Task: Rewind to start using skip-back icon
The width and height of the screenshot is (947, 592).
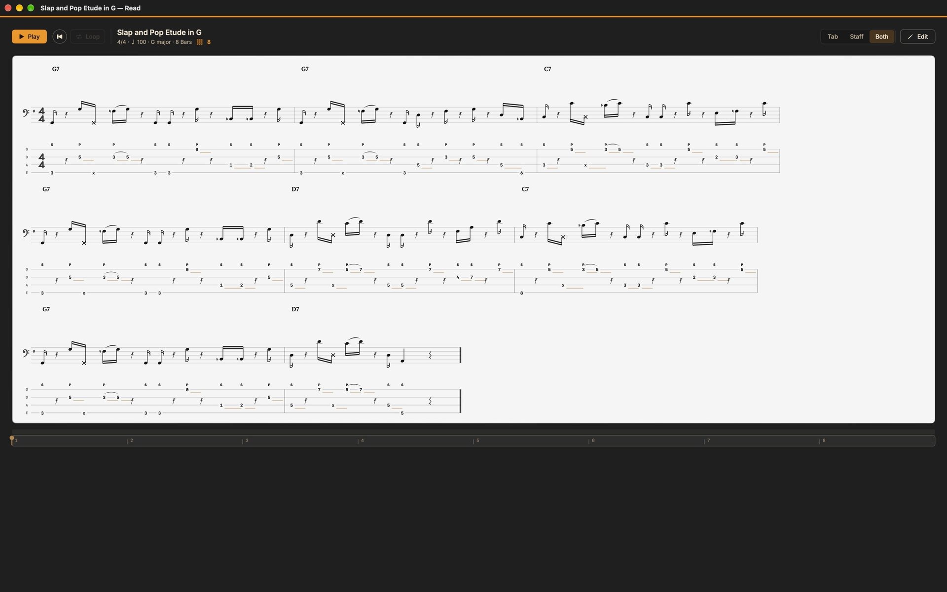Action: (60, 37)
